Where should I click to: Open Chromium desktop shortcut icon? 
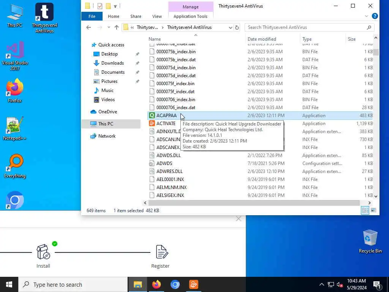[15, 200]
